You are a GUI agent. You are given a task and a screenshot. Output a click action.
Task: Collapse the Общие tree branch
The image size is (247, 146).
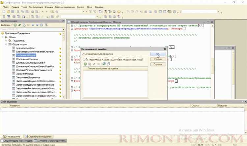tap(3, 37)
